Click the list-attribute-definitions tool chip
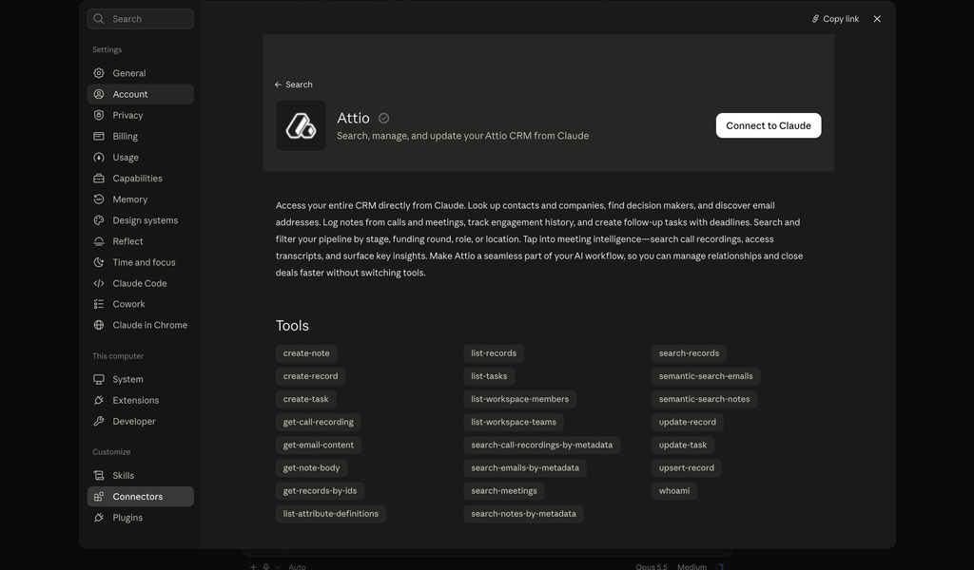This screenshot has width=974, height=570. point(330,514)
